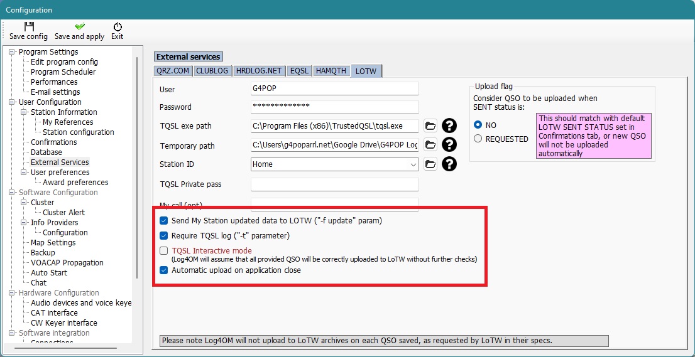Image resolution: width=695 pixels, height=357 pixels.
Task: Switch to the CLUBLOG tab
Action: [212, 71]
